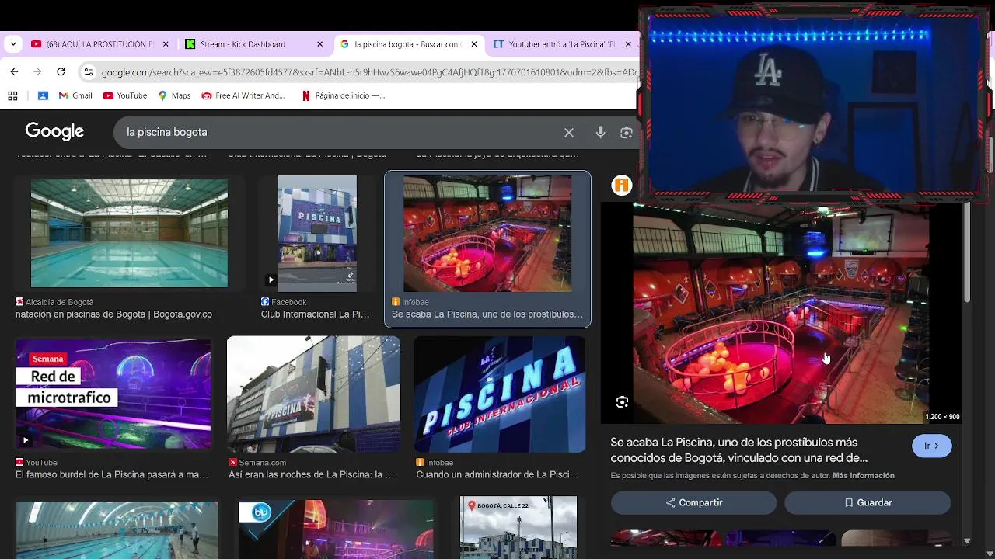Open the Blu Radio neon club thumbnail
Viewport: 995px width, 559px height.
(336, 529)
